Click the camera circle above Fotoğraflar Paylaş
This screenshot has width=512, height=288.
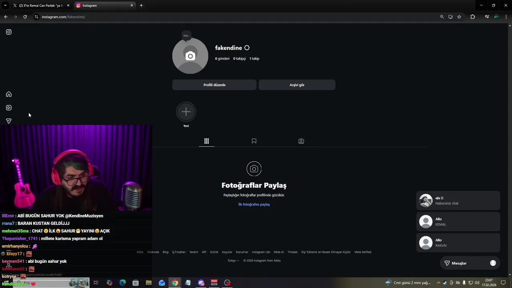click(x=254, y=169)
